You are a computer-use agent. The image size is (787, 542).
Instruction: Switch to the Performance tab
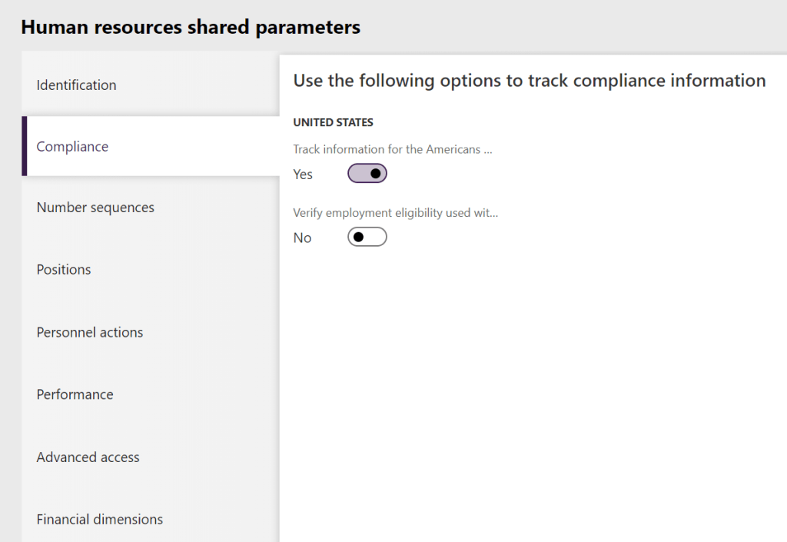click(x=75, y=394)
